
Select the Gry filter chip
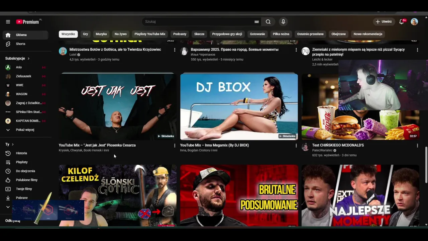click(x=86, y=34)
